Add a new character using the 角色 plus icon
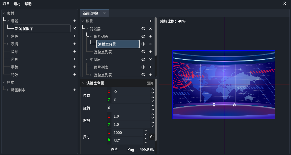 (x=74, y=36)
